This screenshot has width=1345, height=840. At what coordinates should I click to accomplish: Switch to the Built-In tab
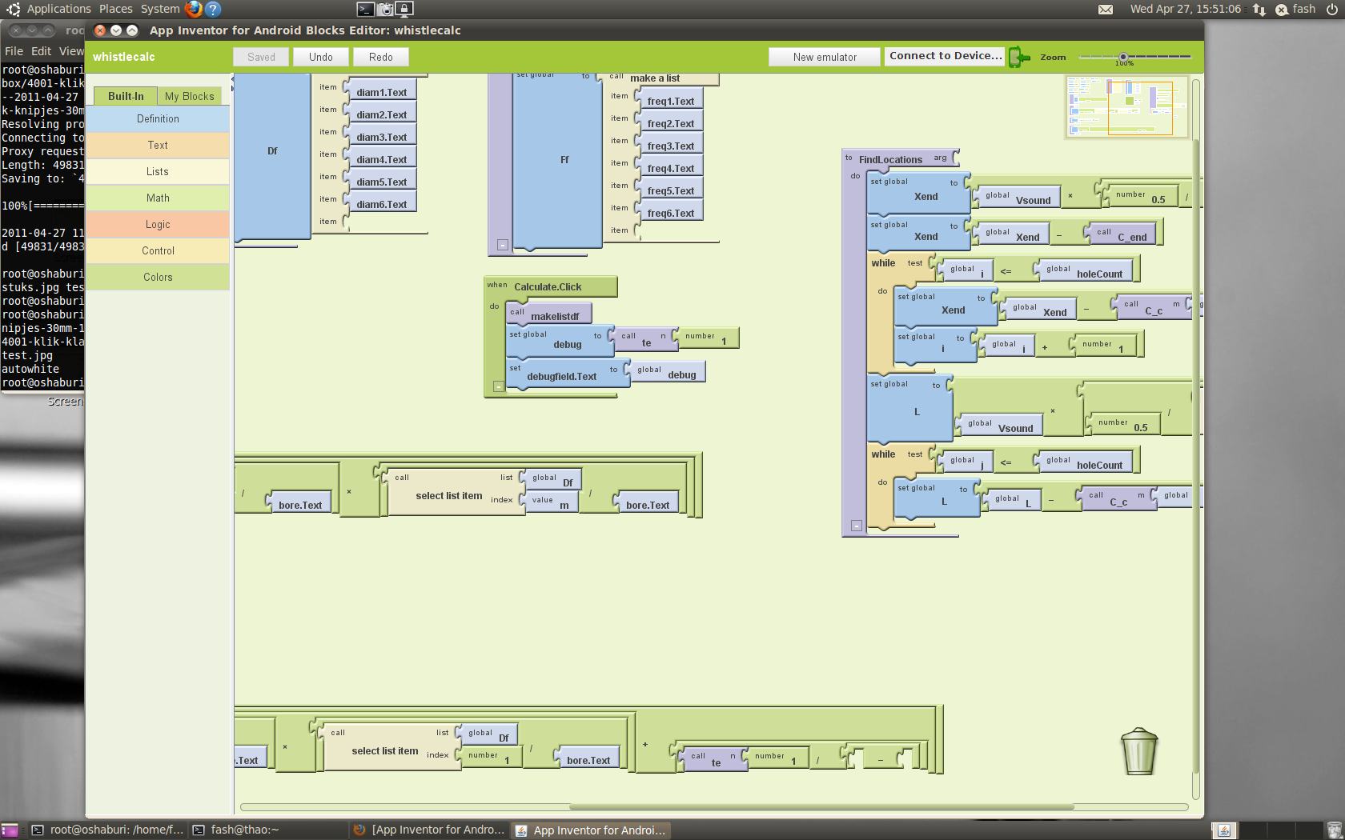tap(126, 96)
